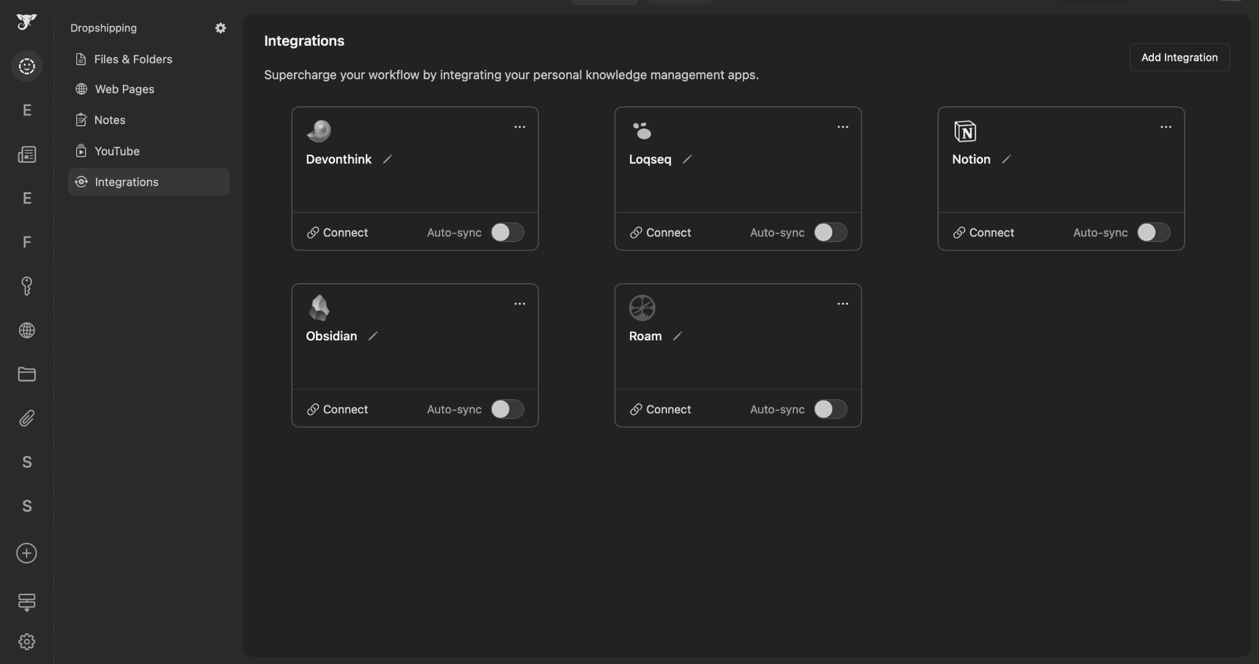Screen dimensions: 1259x664
Task: Enable Auto-sync for Devonthink
Action: point(507,232)
